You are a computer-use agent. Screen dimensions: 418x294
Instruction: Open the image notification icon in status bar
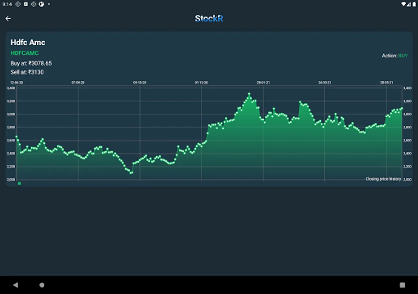[26, 4]
